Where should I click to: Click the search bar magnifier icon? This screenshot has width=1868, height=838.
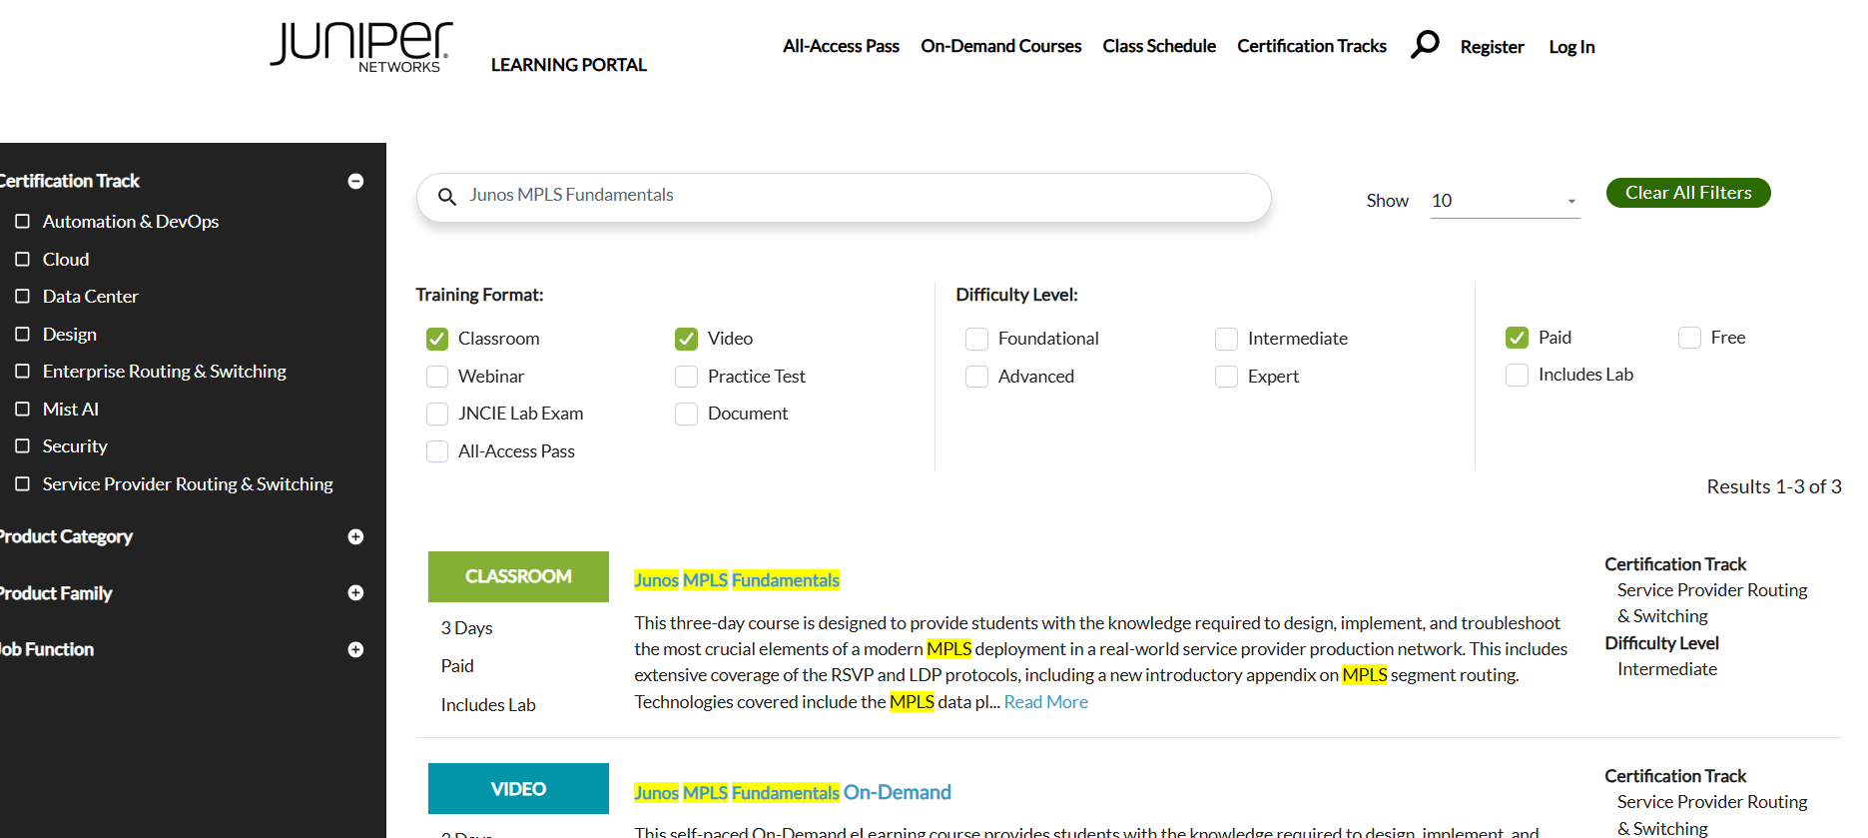(x=447, y=197)
